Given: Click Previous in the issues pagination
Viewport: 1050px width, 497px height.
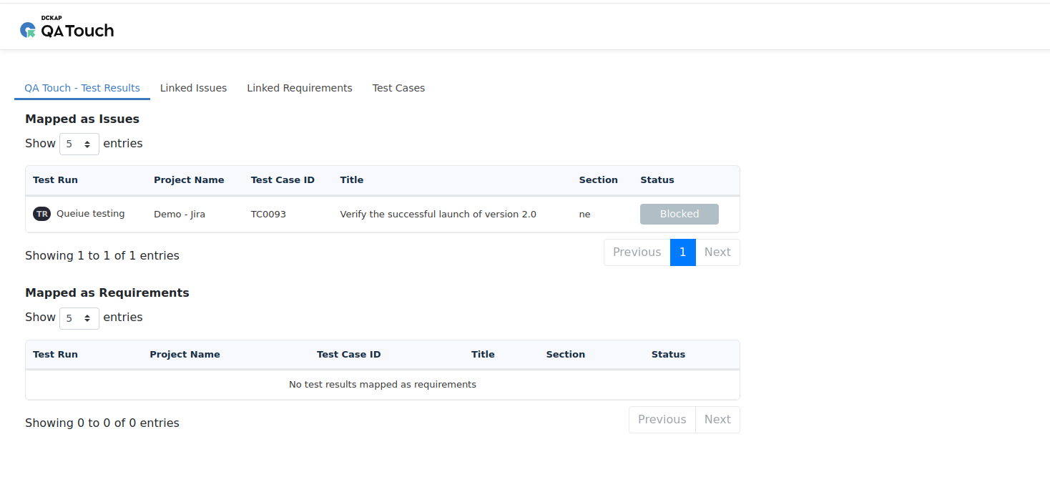Looking at the screenshot, I should point(637,252).
